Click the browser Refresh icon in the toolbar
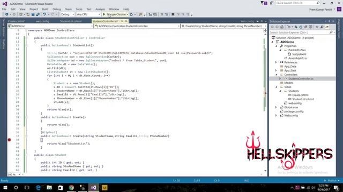Screen dimensions: 343x192 (x=131, y=14)
